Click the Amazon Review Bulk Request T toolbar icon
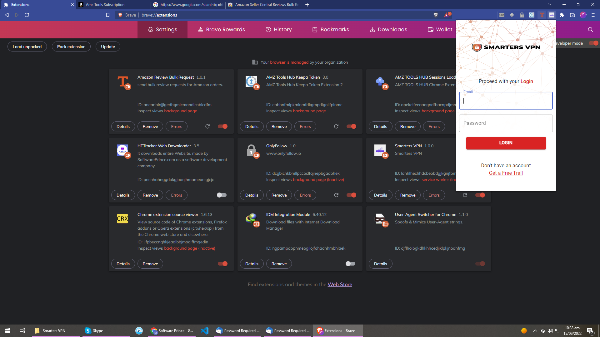Viewport: 600px width, 337px height. tap(542, 15)
